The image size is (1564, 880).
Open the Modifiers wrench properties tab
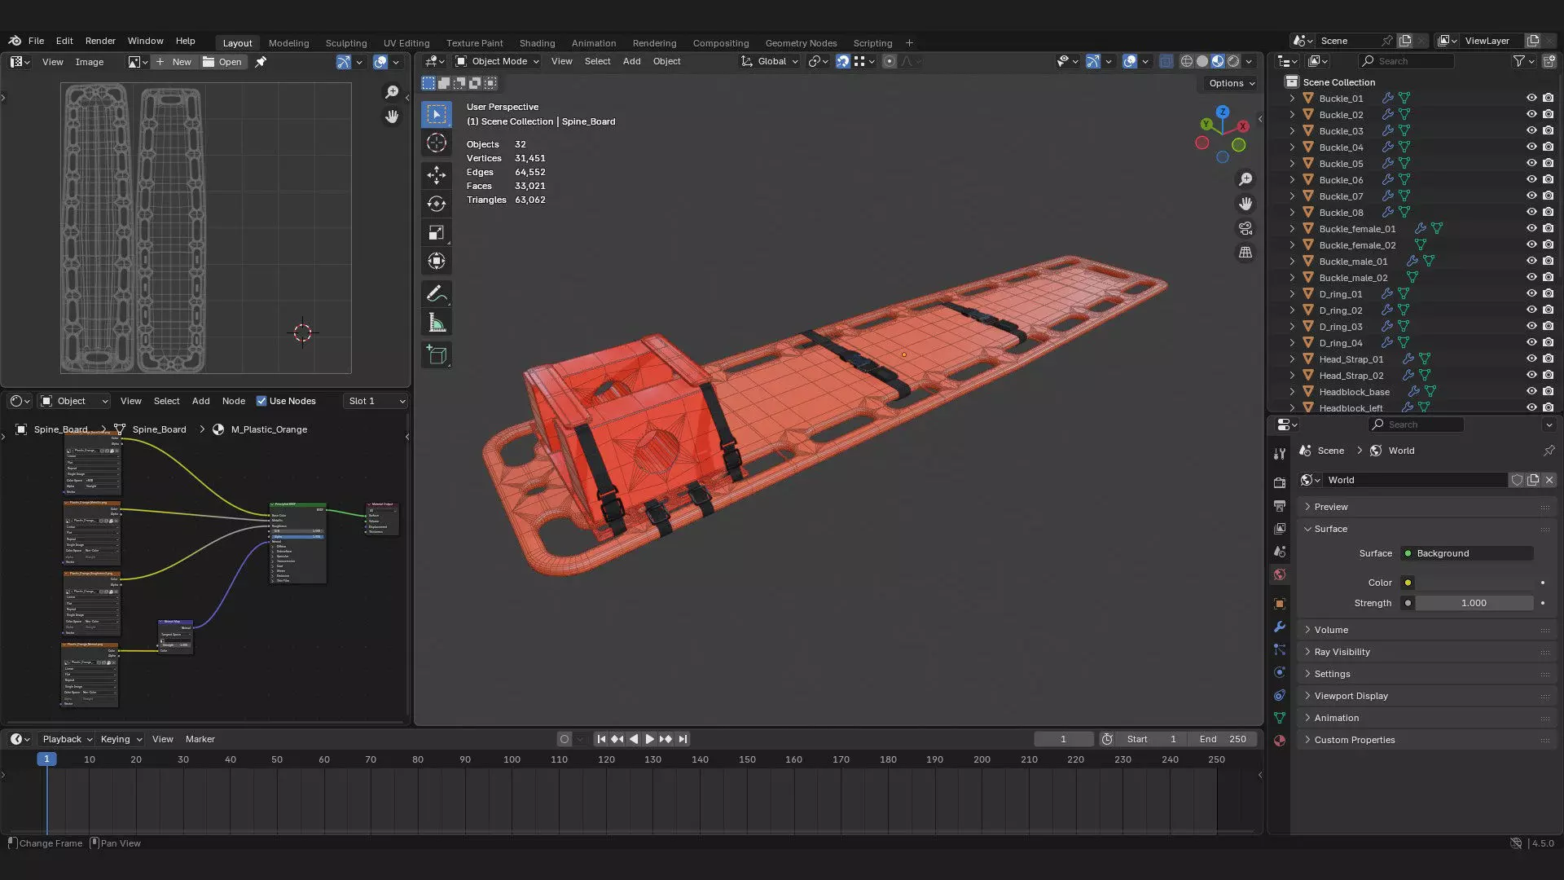click(1280, 627)
